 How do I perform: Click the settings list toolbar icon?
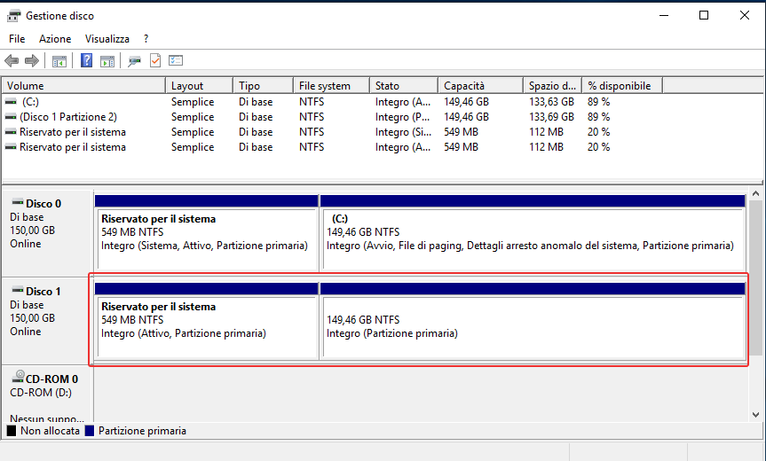[x=176, y=60]
